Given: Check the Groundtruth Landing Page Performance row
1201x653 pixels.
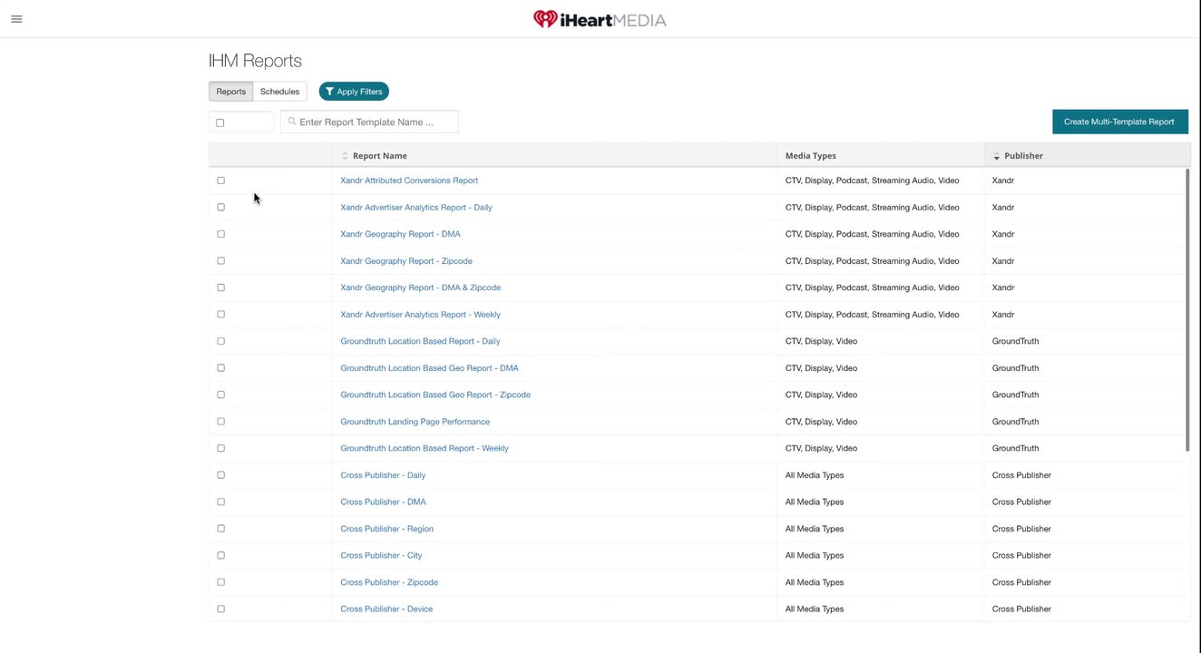Looking at the screenshot, I should coord(220,422).
